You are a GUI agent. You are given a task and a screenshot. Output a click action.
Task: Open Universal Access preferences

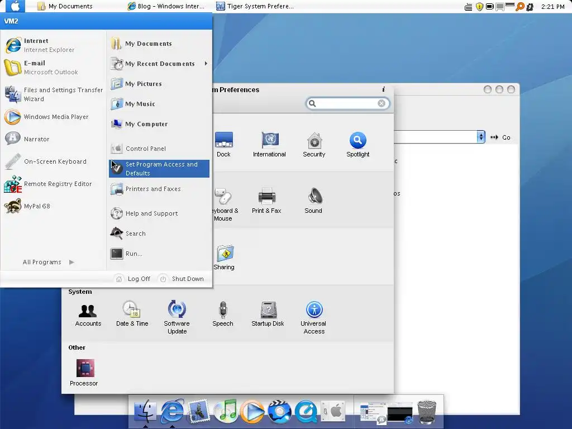click(x=314, y=317)
